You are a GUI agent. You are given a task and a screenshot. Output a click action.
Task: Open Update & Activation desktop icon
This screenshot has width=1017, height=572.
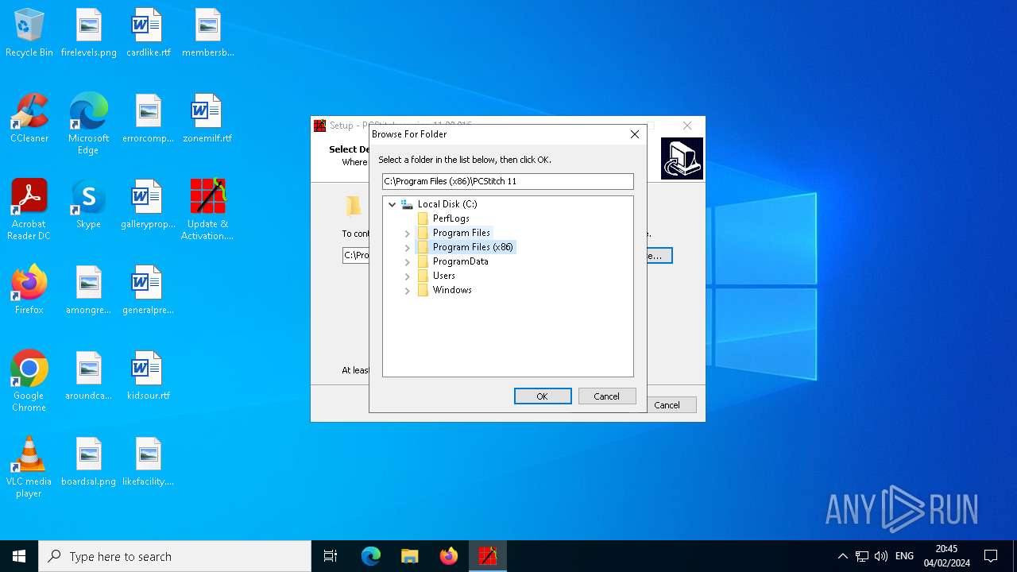[x=208, y=211]
